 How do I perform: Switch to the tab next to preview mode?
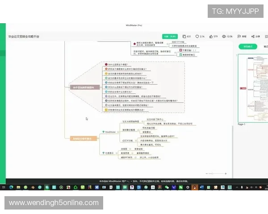coord(265,46)
